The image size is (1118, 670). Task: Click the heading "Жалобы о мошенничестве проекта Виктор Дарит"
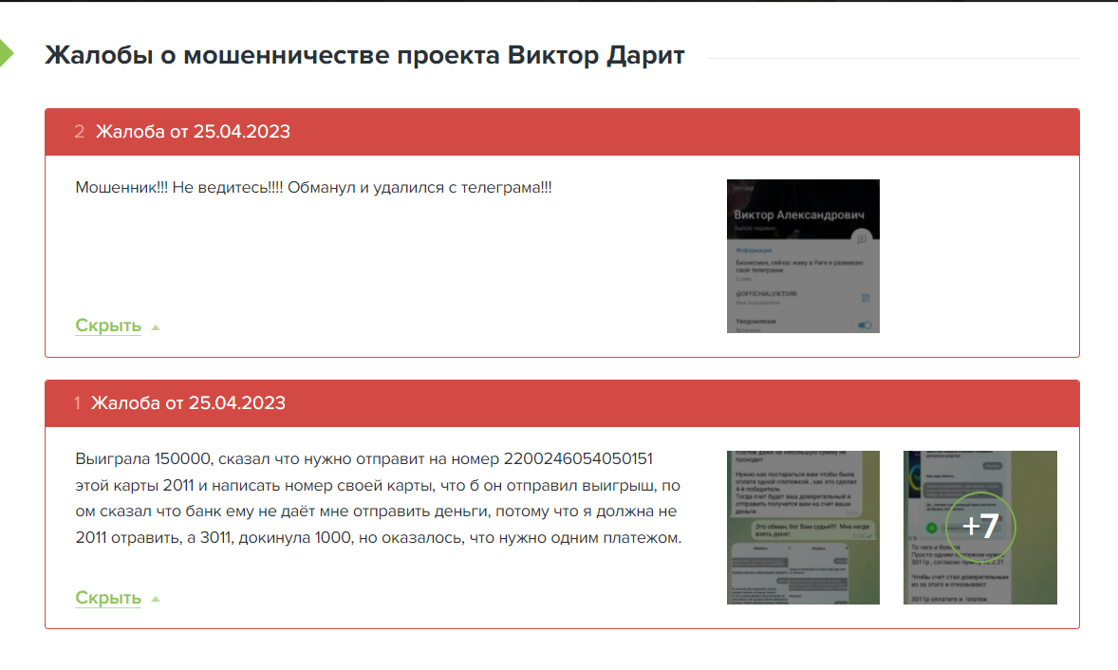tap(364, 55)
